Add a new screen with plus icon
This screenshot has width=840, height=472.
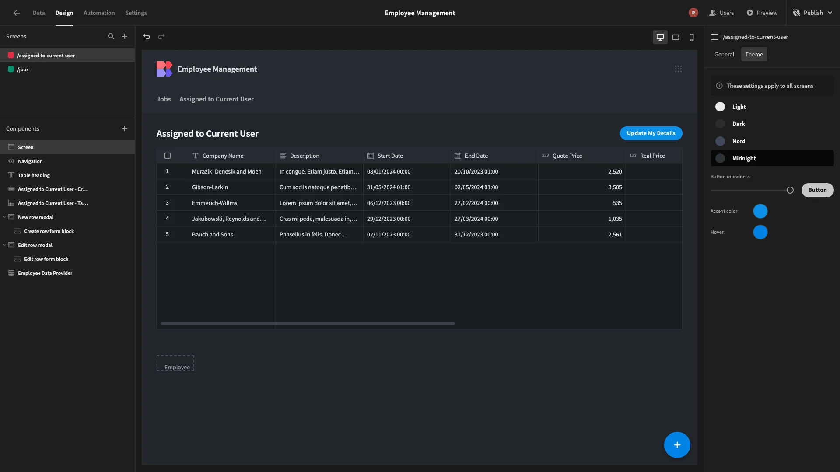point(125,37)
